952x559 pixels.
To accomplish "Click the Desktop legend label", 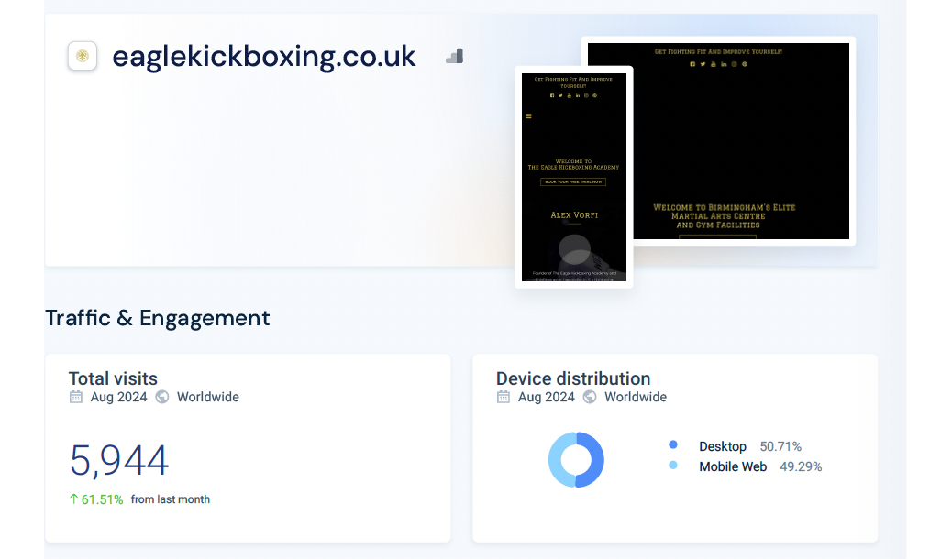I will [723, 446].
